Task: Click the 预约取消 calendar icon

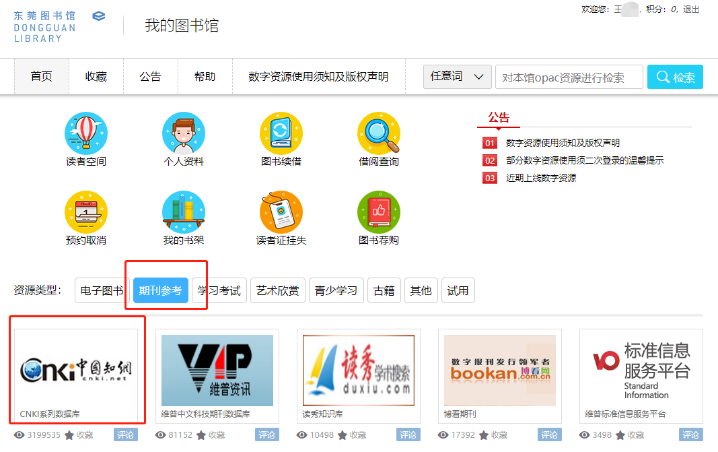Action: [x=86, y=212]
